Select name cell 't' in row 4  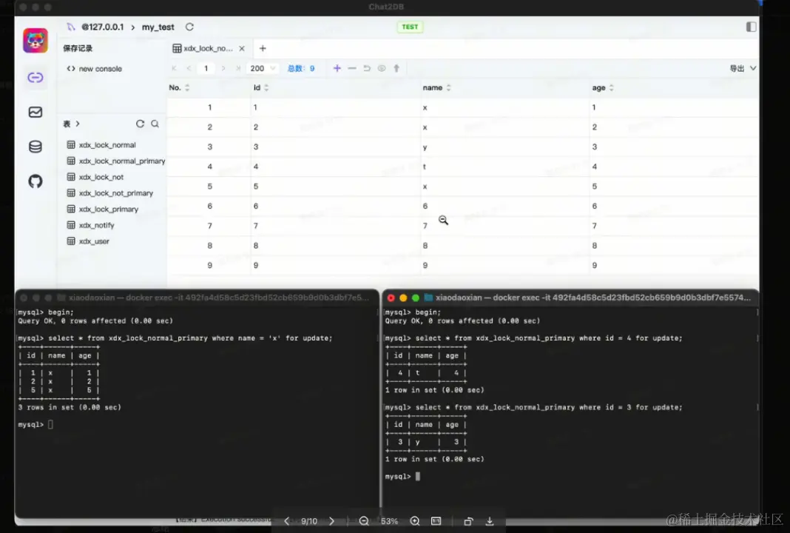(504, 167)
